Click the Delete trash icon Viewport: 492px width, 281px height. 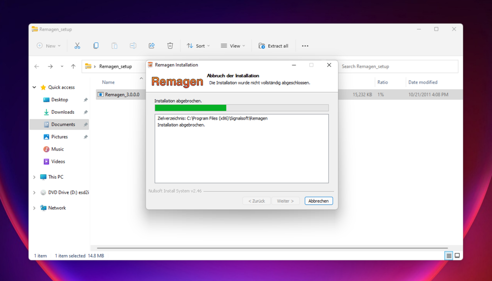tap(170, 46)
